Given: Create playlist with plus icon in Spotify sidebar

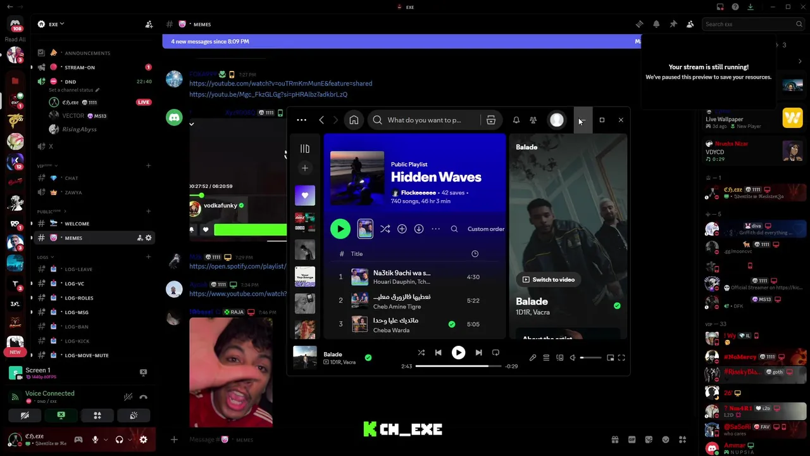Looking at the screenshot, I should coord(305,168).
